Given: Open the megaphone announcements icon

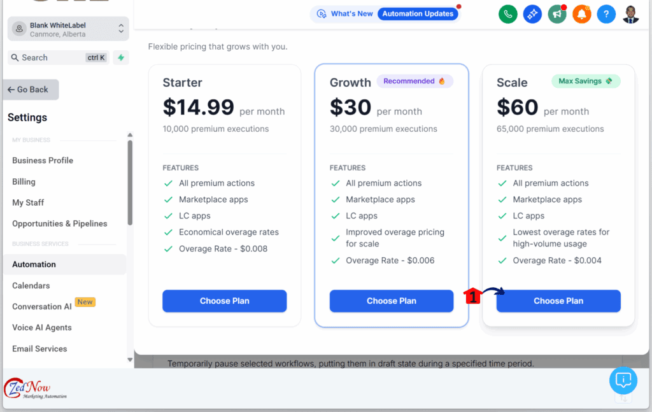Looking at the screenshot, I should (x=557, y=13).
